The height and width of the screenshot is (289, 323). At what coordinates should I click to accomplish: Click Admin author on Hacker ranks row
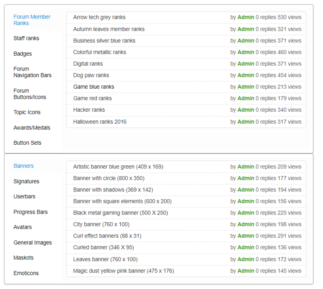(246, 110)
